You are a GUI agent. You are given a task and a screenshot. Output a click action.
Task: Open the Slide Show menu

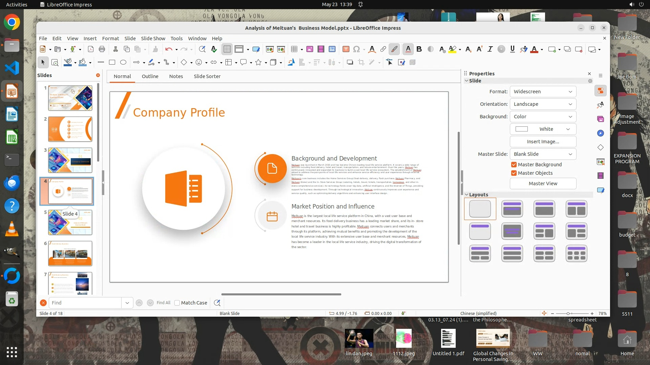153,39
